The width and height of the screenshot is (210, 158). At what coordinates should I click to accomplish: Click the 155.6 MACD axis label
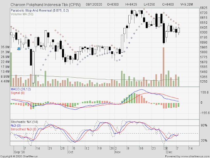[204, 92]
